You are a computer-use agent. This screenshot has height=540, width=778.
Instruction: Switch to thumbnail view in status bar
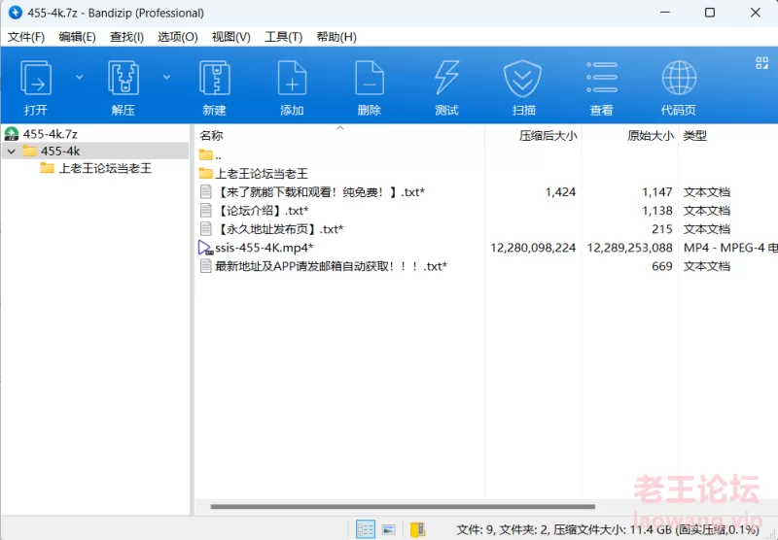point(389,529)
